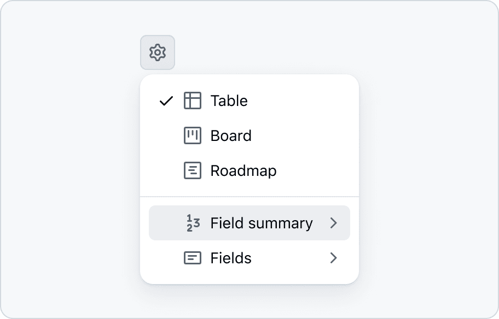Click the Board layout icon

tap(193, 135)
